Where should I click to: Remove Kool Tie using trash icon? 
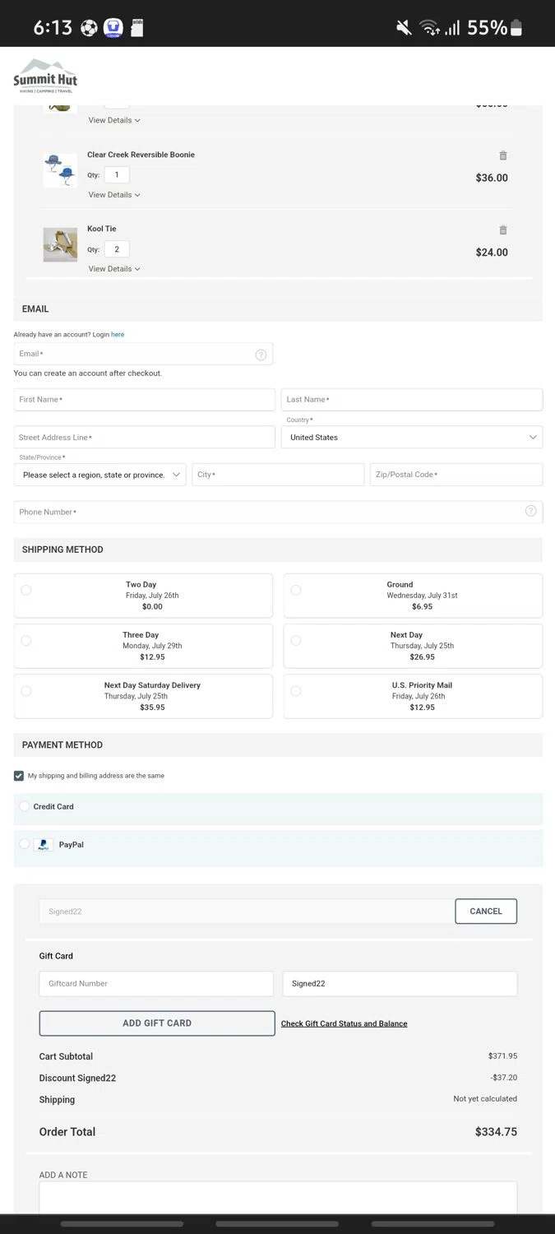pyautogui.click(x=503, y=230)
